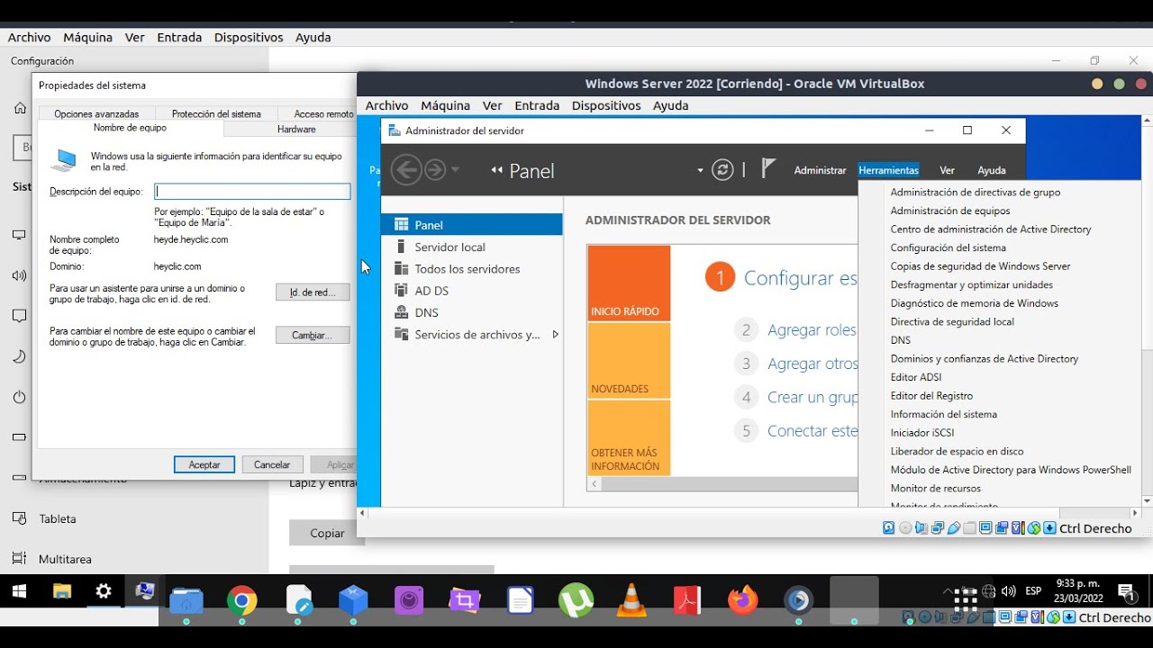
Task: Open Google Chrome from the taskbar
Action: 241,599
